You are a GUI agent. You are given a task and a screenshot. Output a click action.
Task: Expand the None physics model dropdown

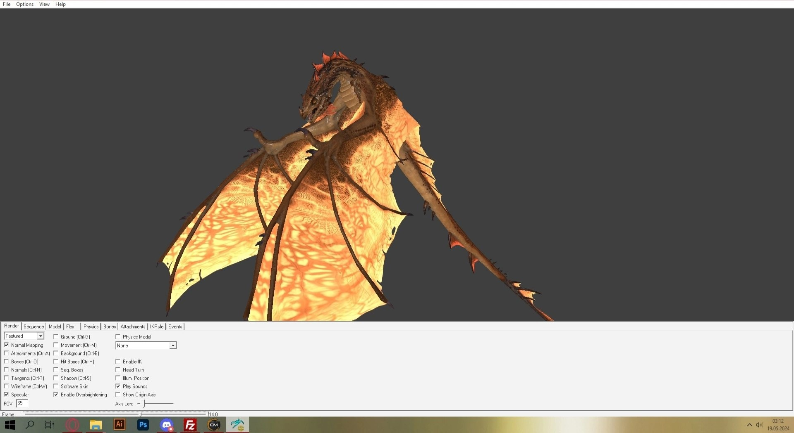[x=173, y=345]
